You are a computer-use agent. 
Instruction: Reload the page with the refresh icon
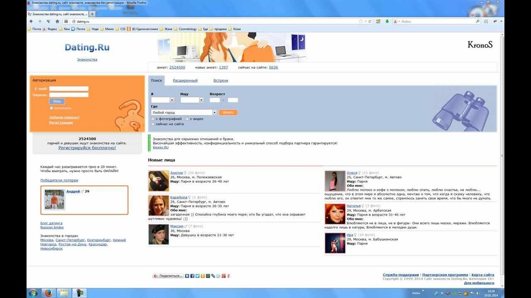[x=370, y=21]
